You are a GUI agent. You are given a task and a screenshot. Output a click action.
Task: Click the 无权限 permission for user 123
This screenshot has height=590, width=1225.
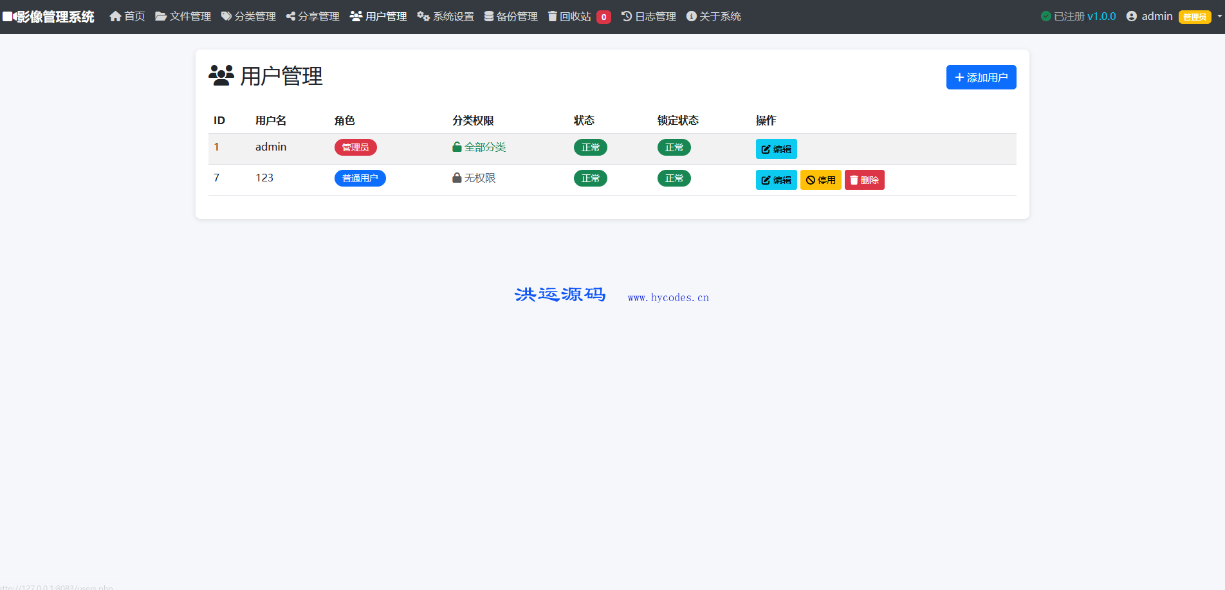[474, 178]
